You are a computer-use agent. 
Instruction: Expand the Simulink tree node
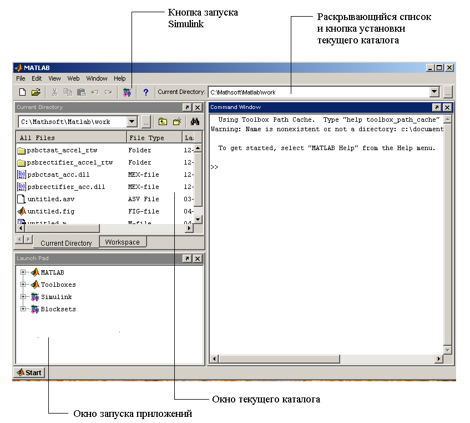click(x=23, y=297)
